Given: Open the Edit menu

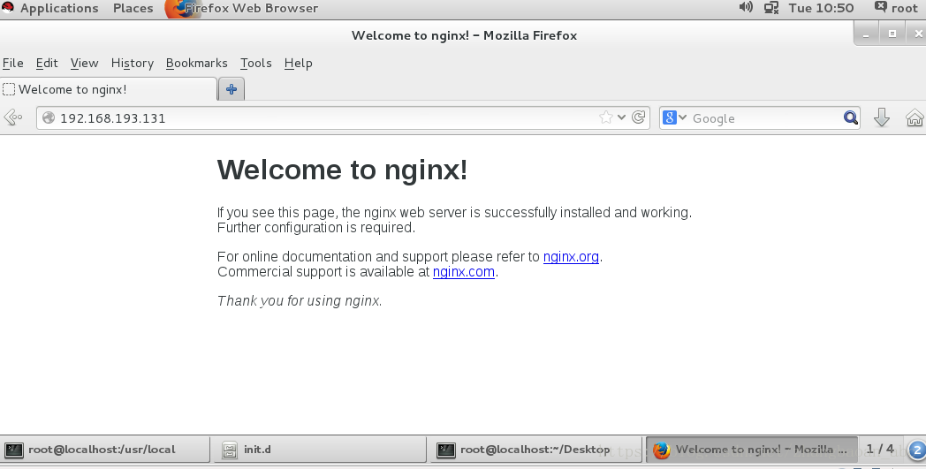Looking at the screenshot, I should point(47,63).
